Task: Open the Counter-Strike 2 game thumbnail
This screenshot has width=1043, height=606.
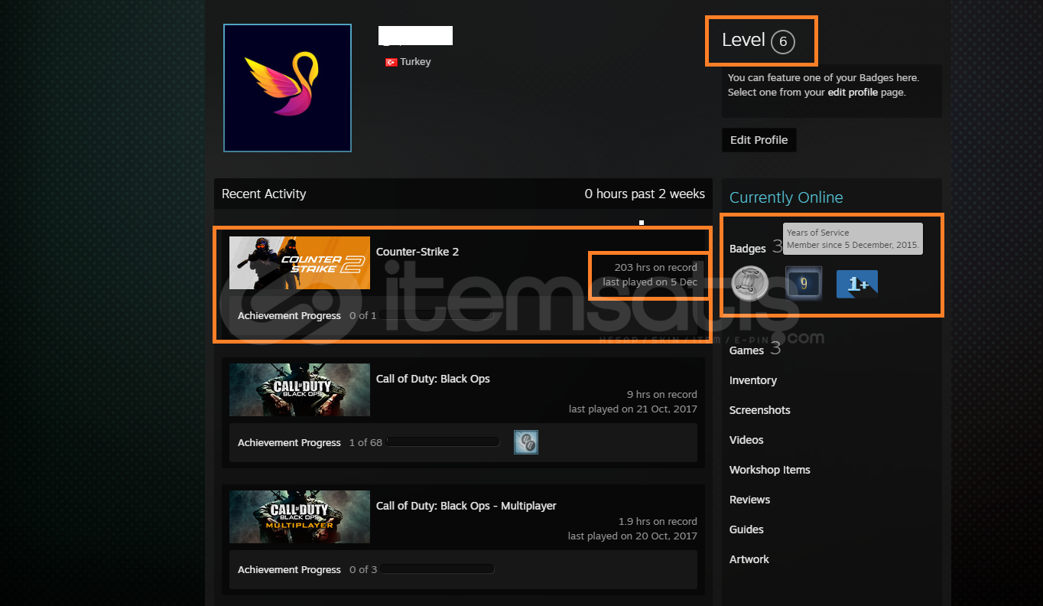Action: tap(299, 263)
